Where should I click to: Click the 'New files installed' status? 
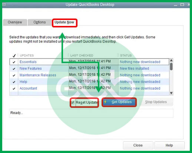tap(135, 69)
